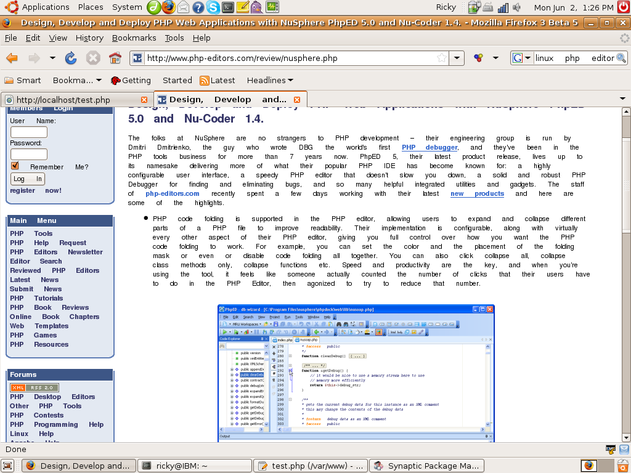
Task: Open the URL bar history dropdown
Action: (x=457, y=58)
